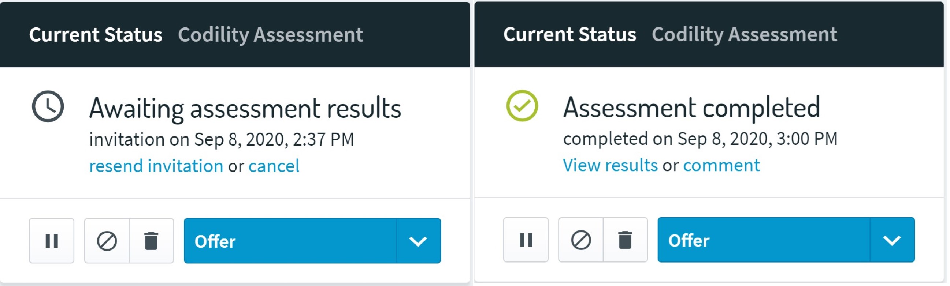This screenshot has height=286, width=950.
Task: Click the clock icon next to Awaiting assessment results
Action: click(47, 106)
